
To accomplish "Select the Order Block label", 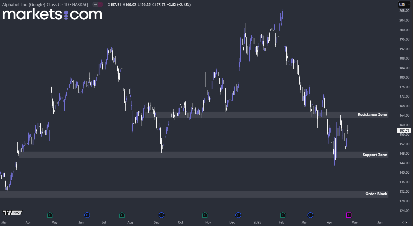I will coord(376,194).
